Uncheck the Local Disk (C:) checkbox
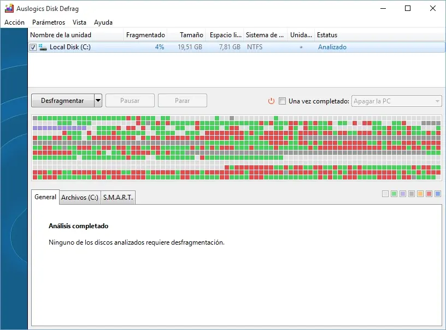Screen dimensions: 446x330 click(x=33, y=47)
